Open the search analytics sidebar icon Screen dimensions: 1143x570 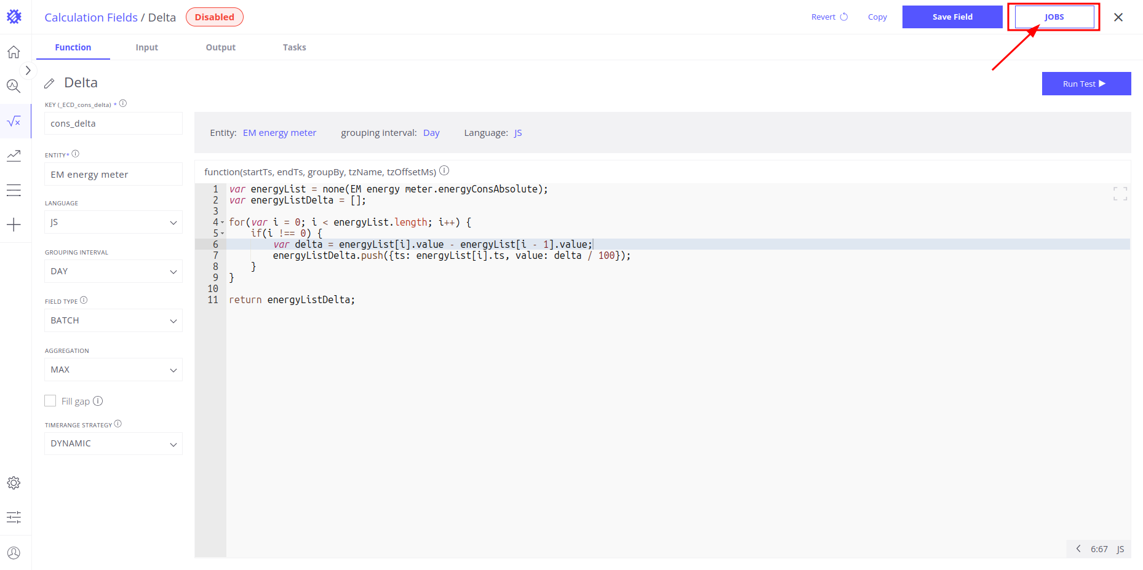pyautogui.click(x=14, y=86)
